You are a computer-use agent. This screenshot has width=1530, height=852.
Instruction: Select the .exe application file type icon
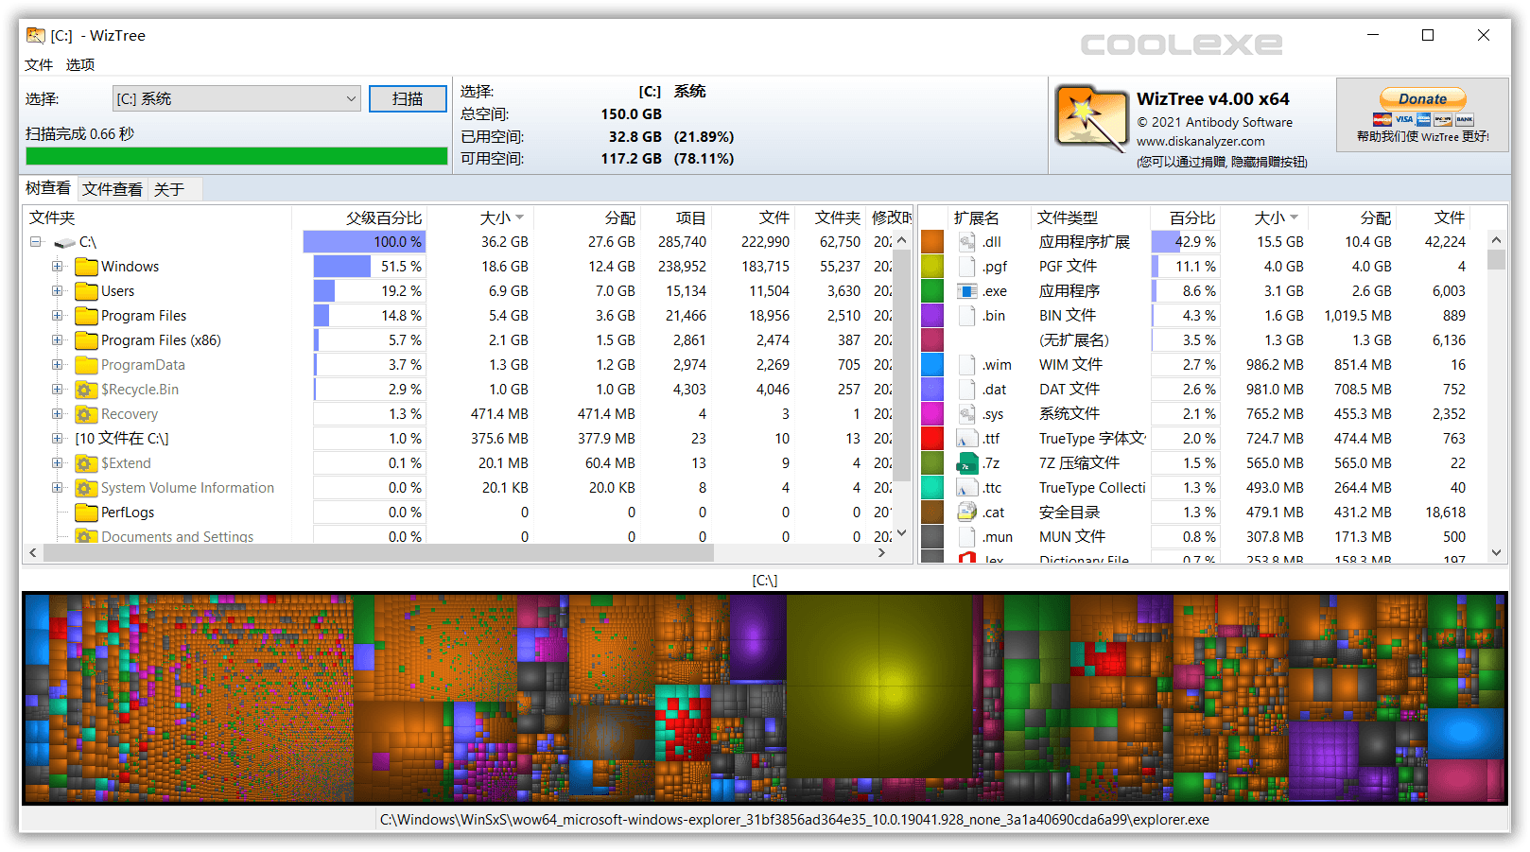pos(966,290)
